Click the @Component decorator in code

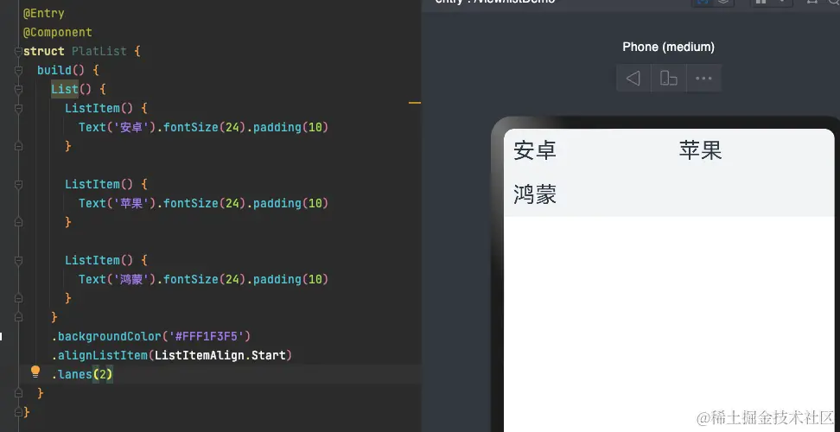point(58,32)
